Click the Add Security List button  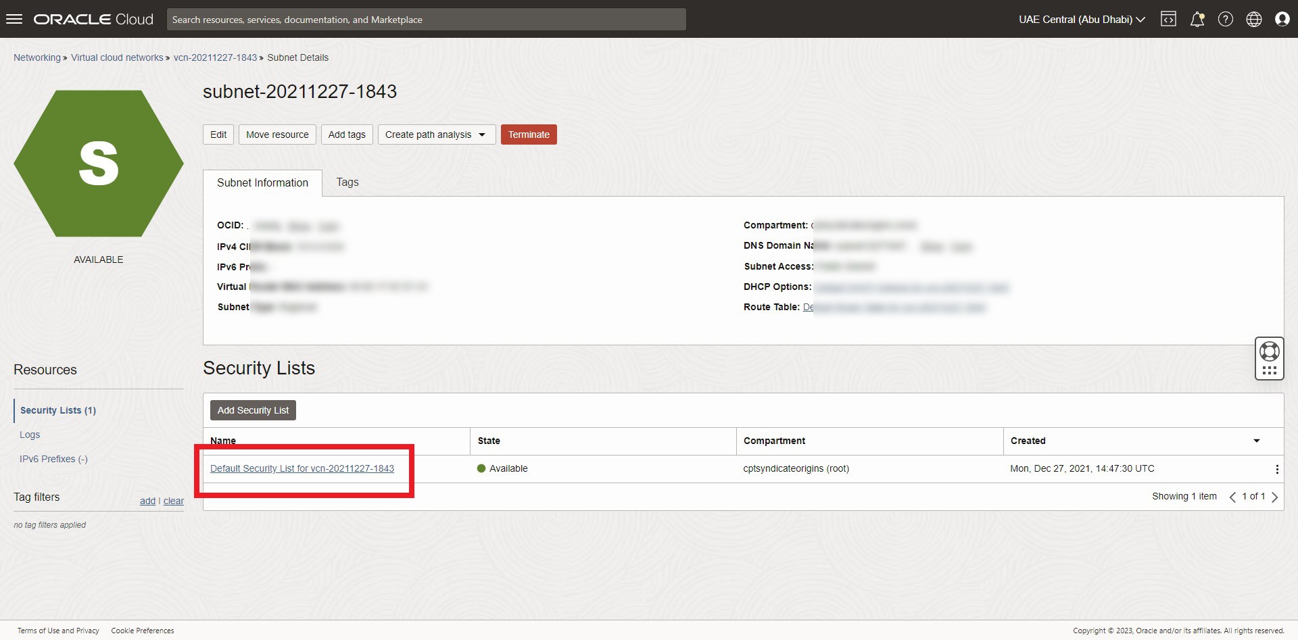pyautogui.click(x=252, y=410)
